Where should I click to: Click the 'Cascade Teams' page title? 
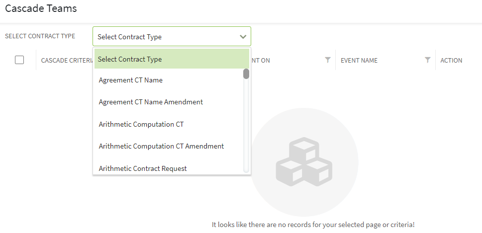coord(41,9)
